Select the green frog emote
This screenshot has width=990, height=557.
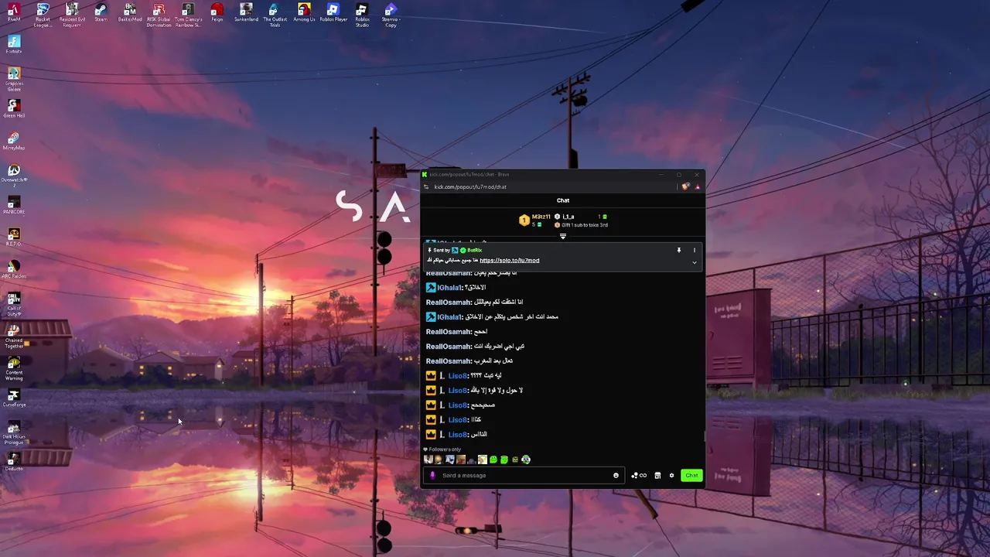point(493,460)
